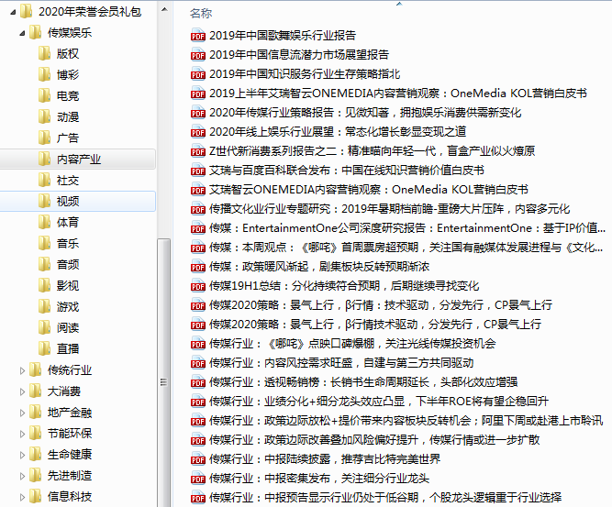Select file 2019上半年艾瑞智云ONEMEDIA内容营销观察

click(x=397, y=94)
